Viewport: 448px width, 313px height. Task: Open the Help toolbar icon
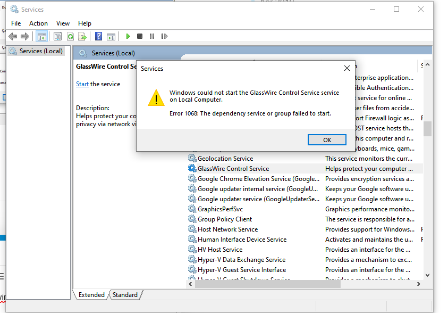click(98, 37)
